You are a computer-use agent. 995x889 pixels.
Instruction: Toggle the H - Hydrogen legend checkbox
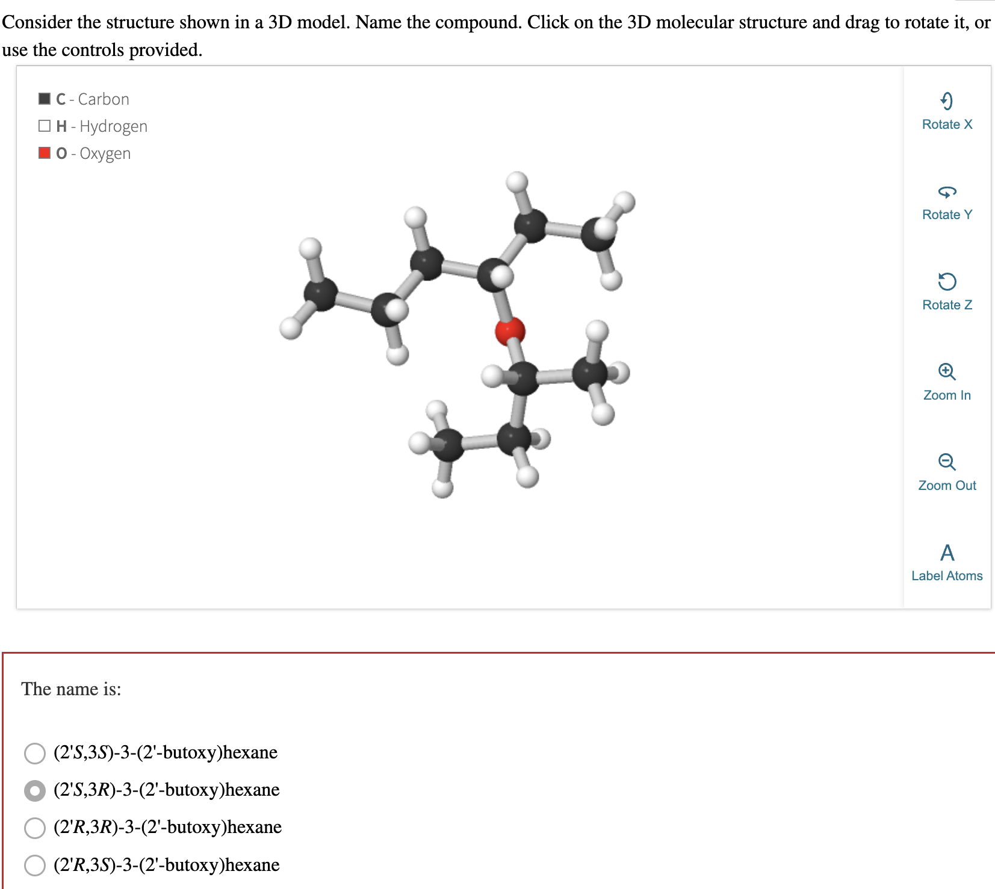(43, 125)
